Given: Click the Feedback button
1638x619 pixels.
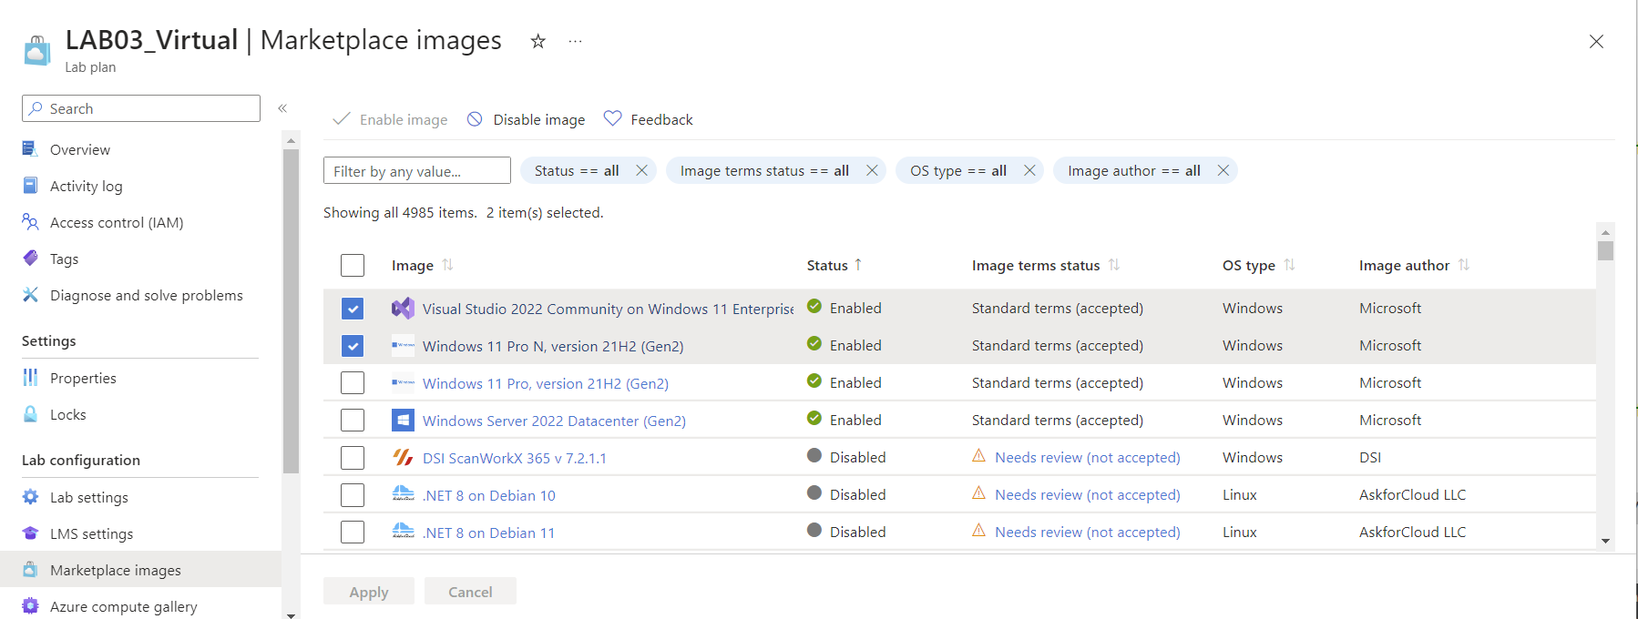Looking at the screenshot, I should pos(649,119).
